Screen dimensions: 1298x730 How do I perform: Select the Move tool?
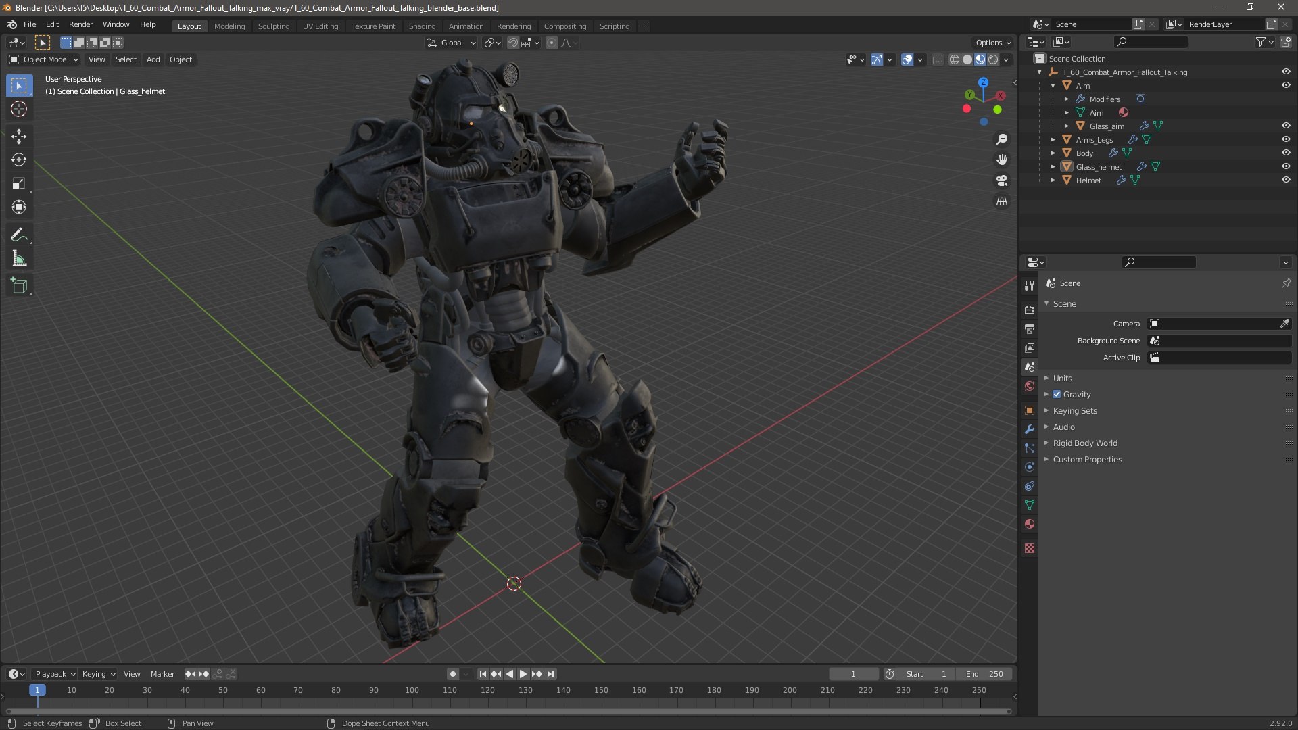tap(19, 136)
